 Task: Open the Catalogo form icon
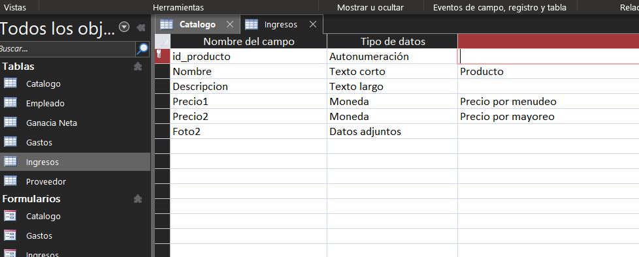point(10,216)
